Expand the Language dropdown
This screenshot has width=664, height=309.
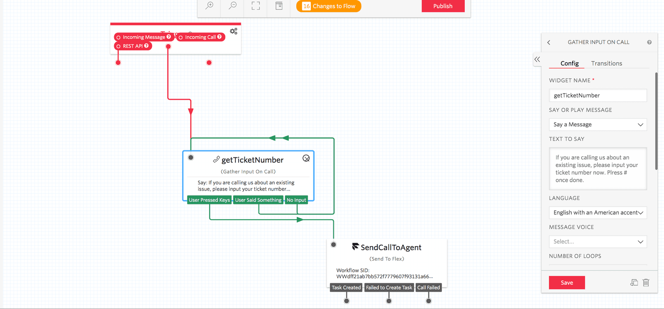point(598,212)
